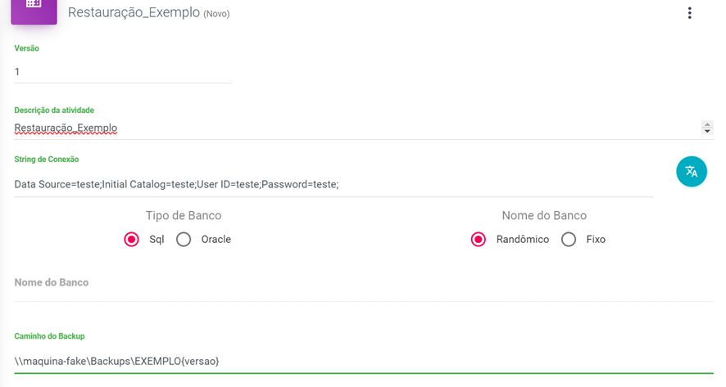Click the Tipo de Banco group heading
This screenshot has height=387, width=726.
[184, 215]
